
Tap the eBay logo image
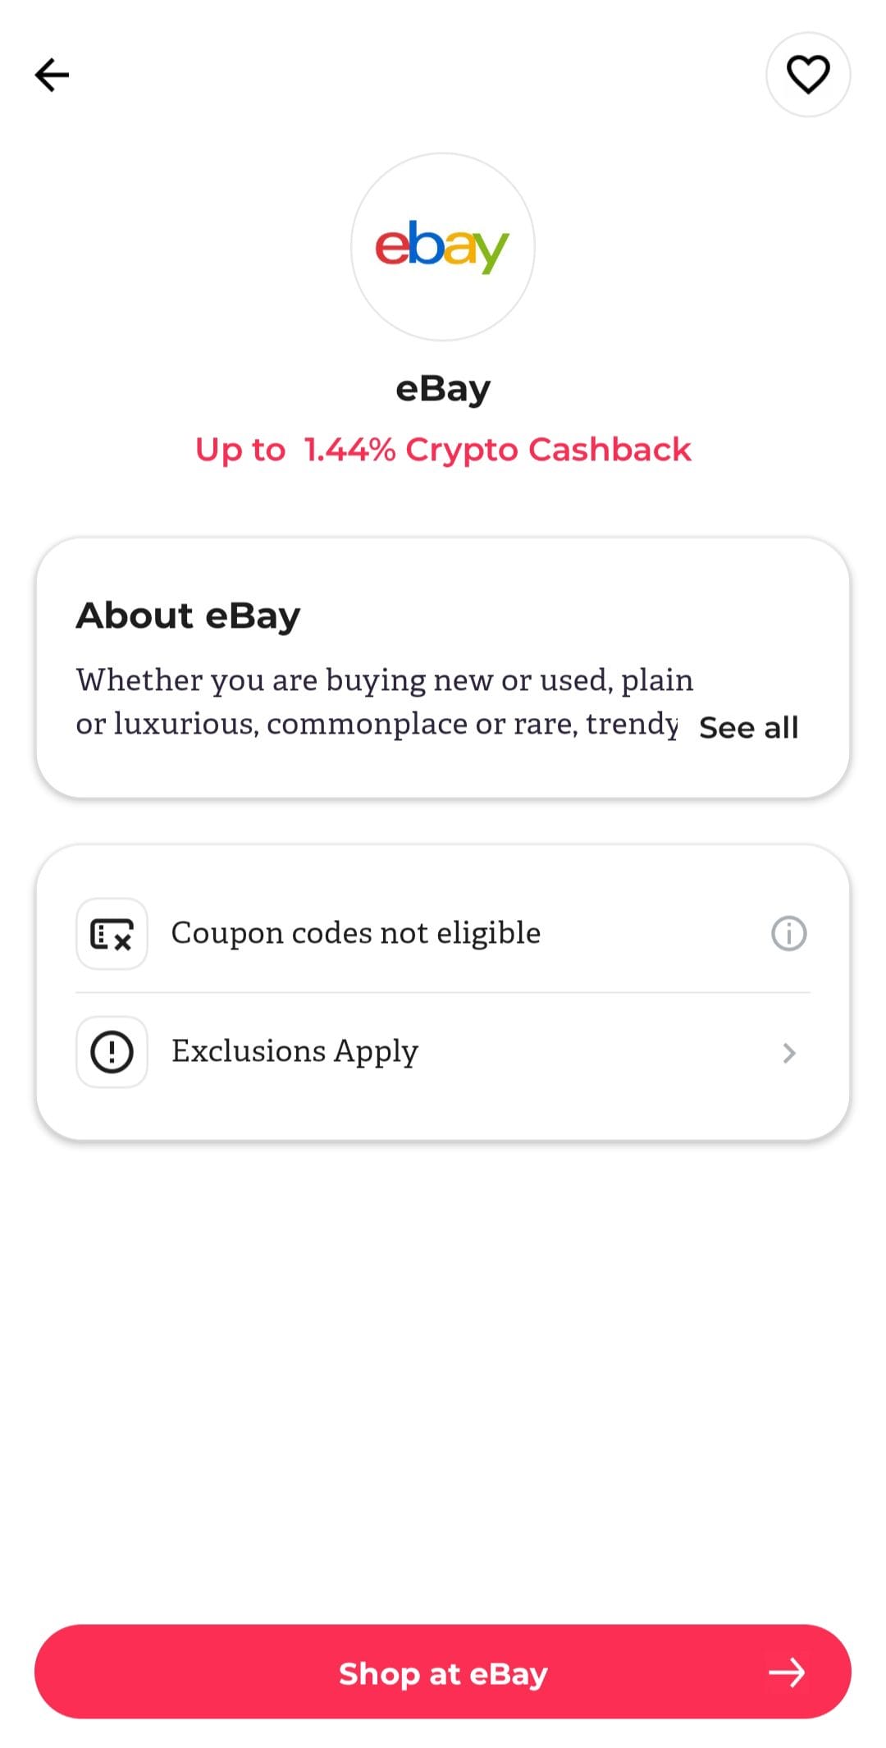[443, 246]
